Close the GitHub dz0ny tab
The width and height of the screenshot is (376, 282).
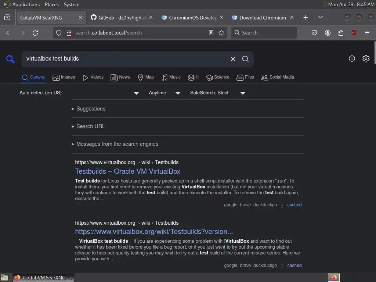pyautogui.click(x=151, y=17)
